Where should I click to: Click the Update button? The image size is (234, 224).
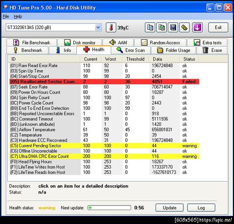(x=170, y=208)
